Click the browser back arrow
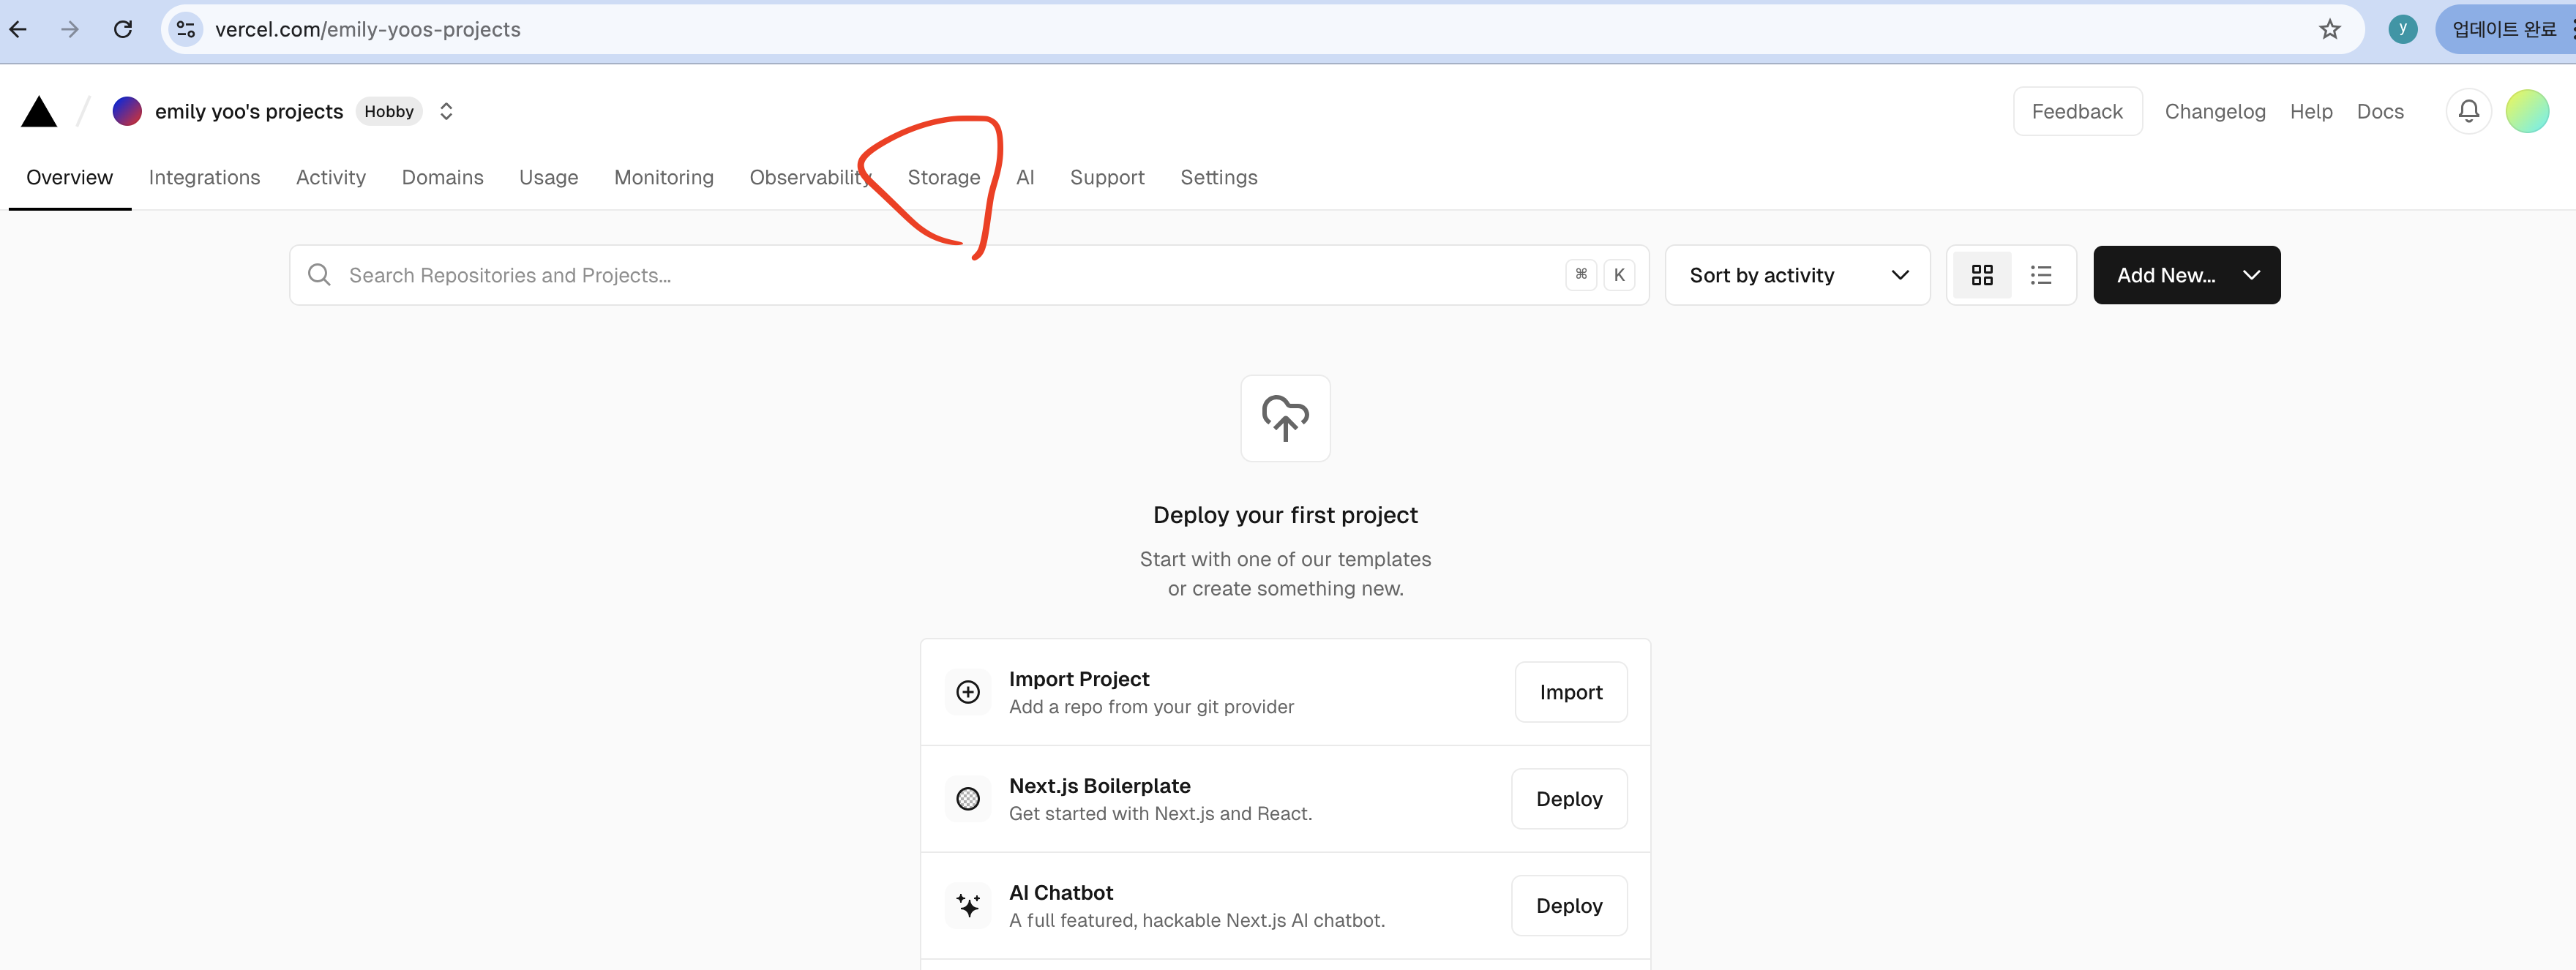This screenshot has height=970, width=2576. coord(18,29)
